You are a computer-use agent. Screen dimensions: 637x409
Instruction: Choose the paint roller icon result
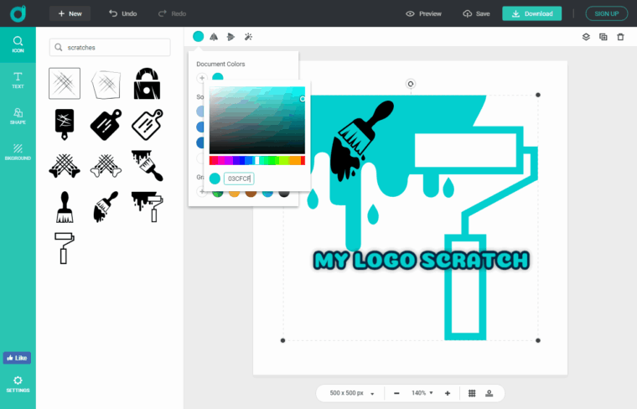click(65, 247)
